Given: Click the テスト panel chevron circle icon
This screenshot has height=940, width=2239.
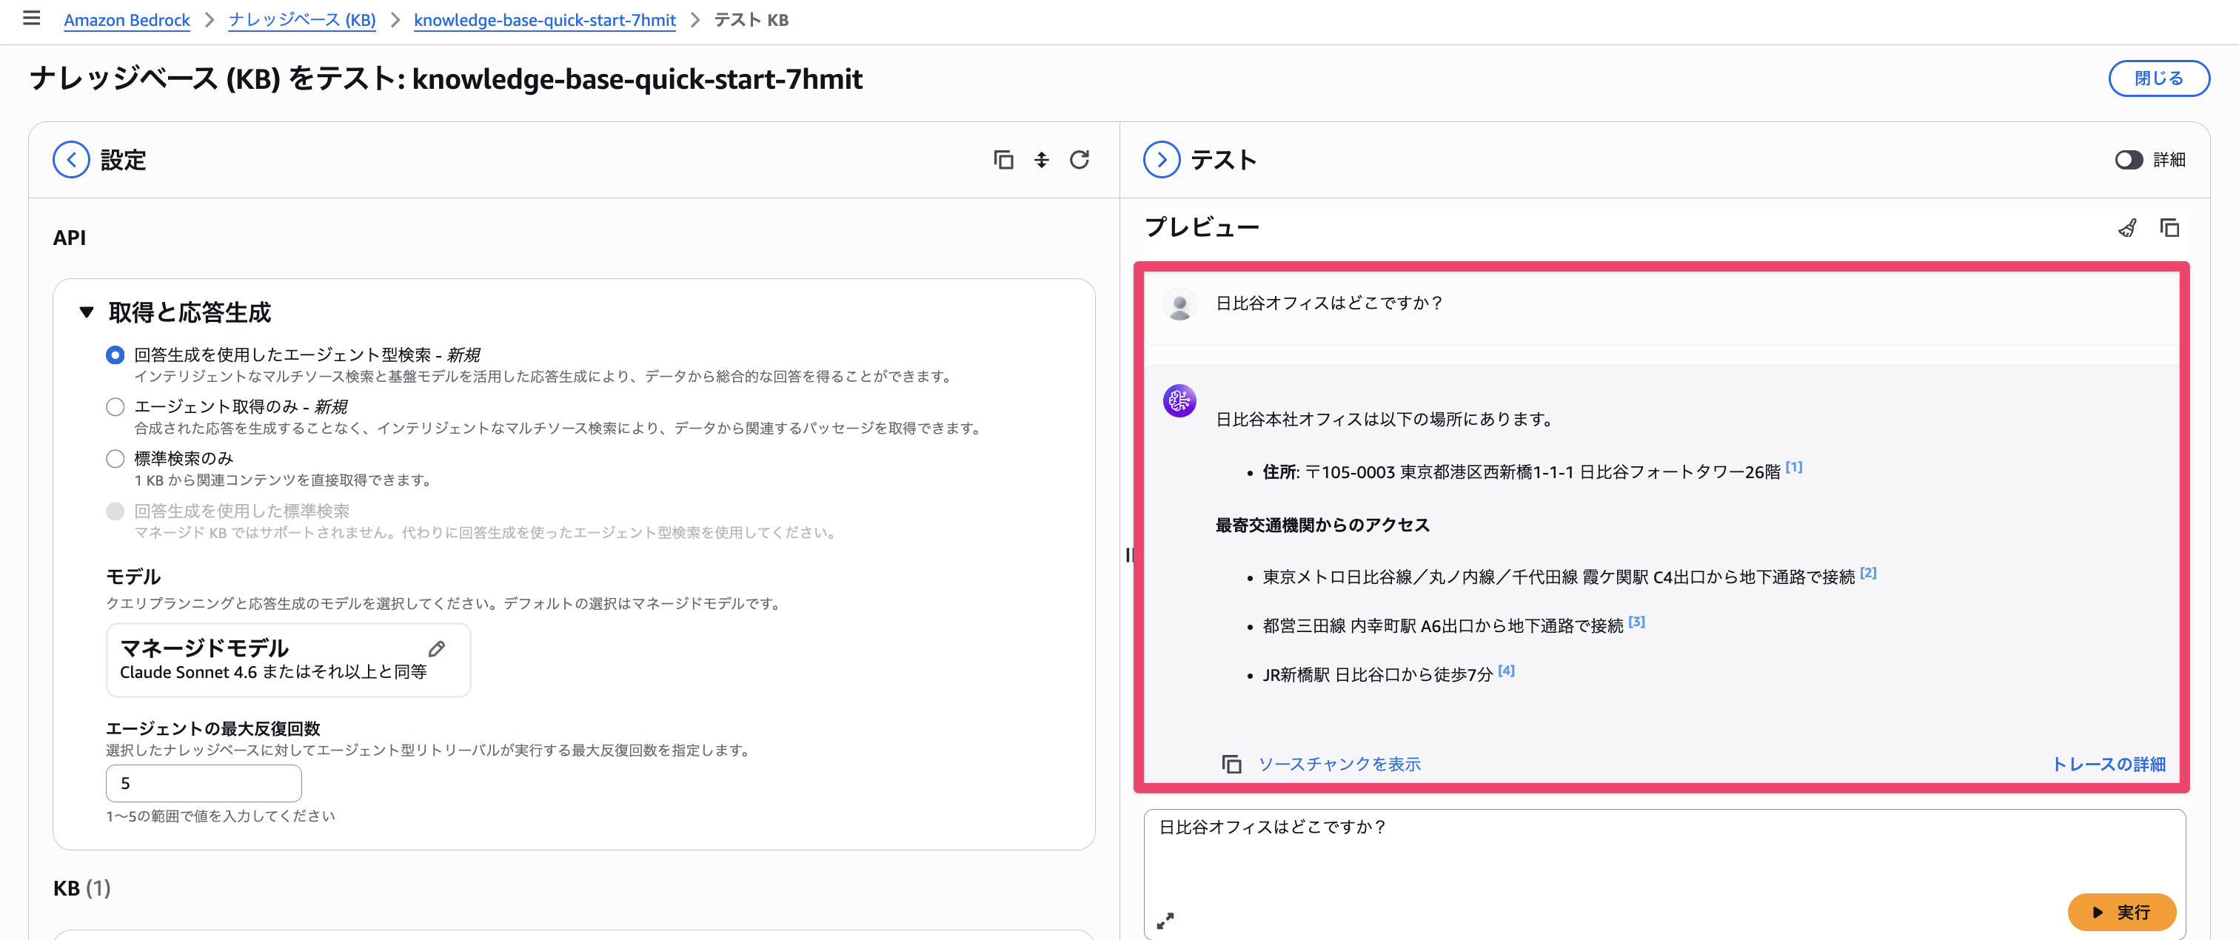Looking at the screenshot, I should (1162, 160).
